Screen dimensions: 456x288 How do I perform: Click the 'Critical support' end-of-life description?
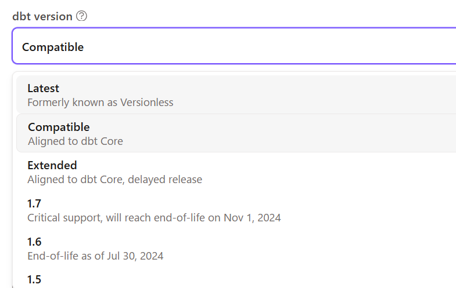pos(154,218)
